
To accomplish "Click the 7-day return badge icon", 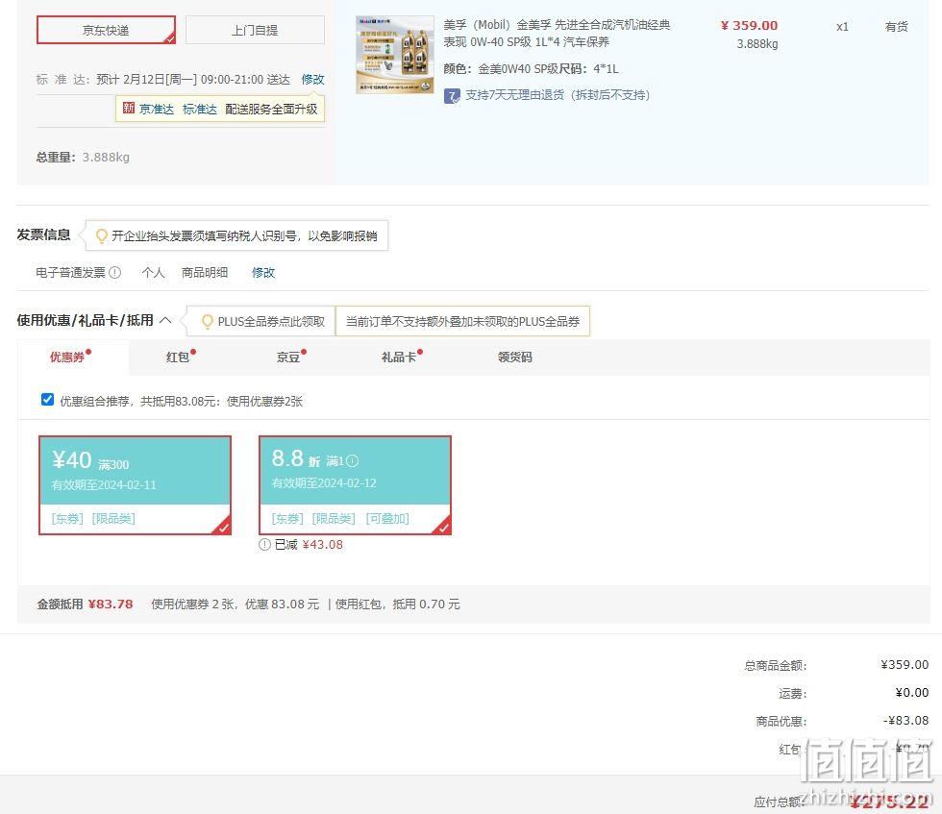I will (x=452, y=95).
